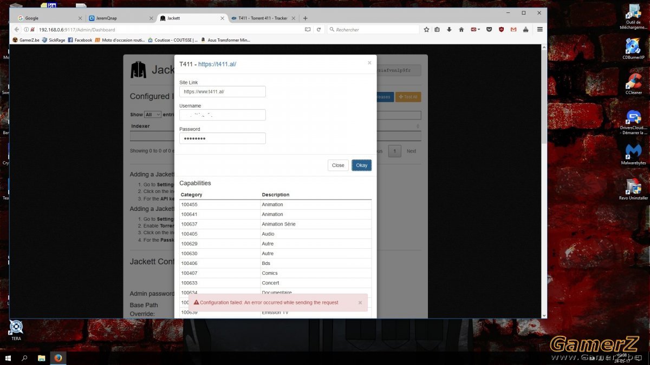Select the Comics description cell
This screenshot has width=650, height=365.
pos(316,273)
